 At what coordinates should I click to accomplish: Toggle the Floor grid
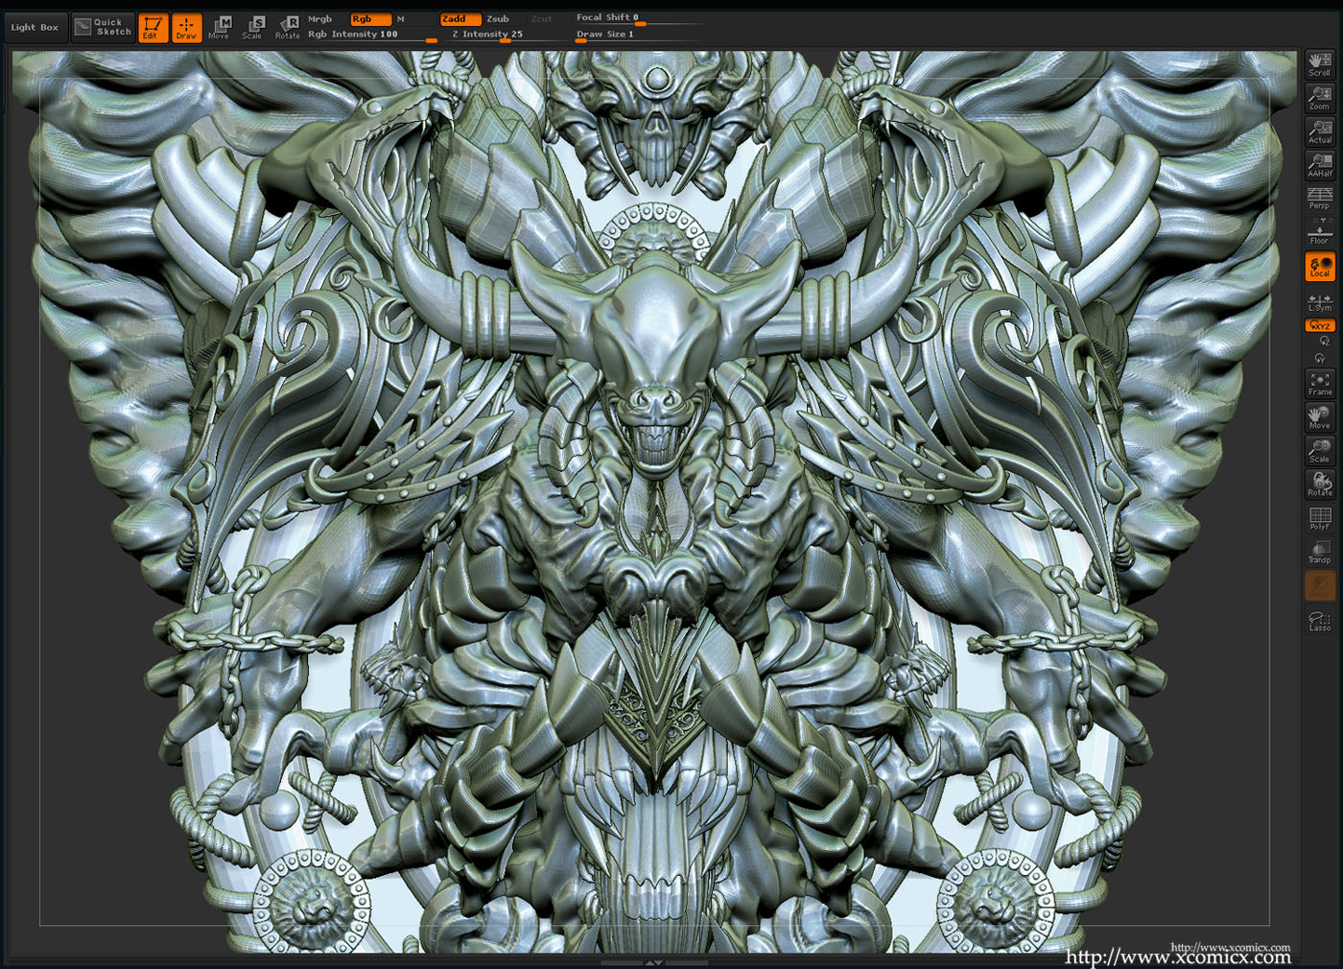(x=1320, y=232)
